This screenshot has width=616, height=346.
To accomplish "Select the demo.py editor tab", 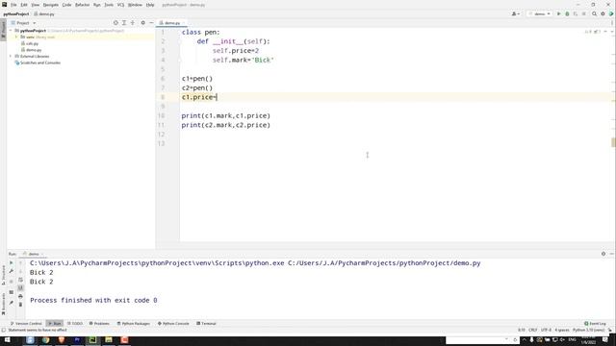I will coord(171,23).
